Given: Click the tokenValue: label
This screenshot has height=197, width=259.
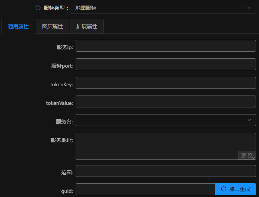Looking at the screenshot, I should click(60, 103).
